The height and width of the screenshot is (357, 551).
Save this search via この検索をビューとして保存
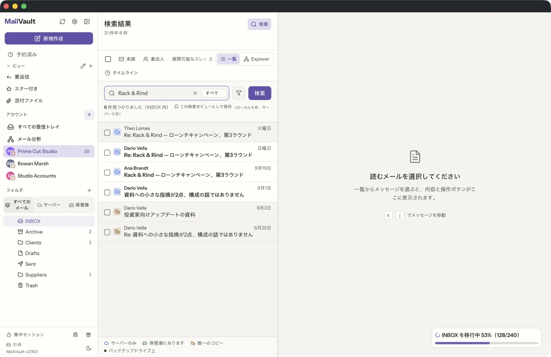tap(203, 107)
